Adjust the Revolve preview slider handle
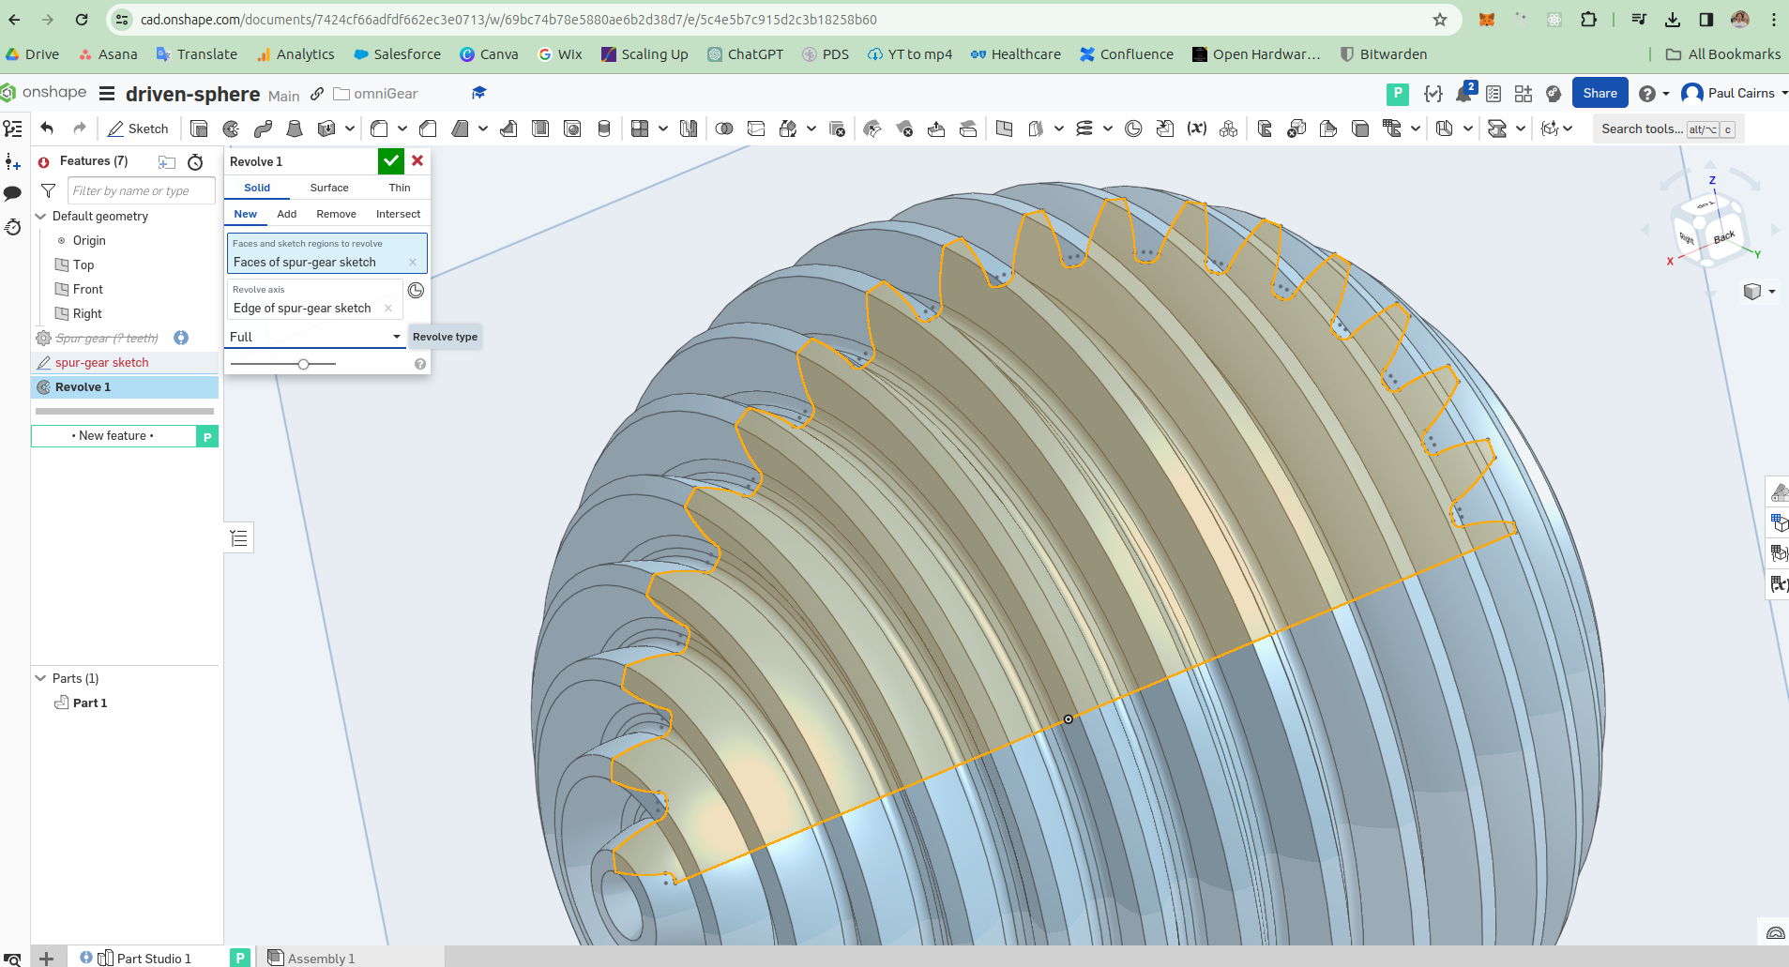This screenshot has height=967, width=1789. 303,364
